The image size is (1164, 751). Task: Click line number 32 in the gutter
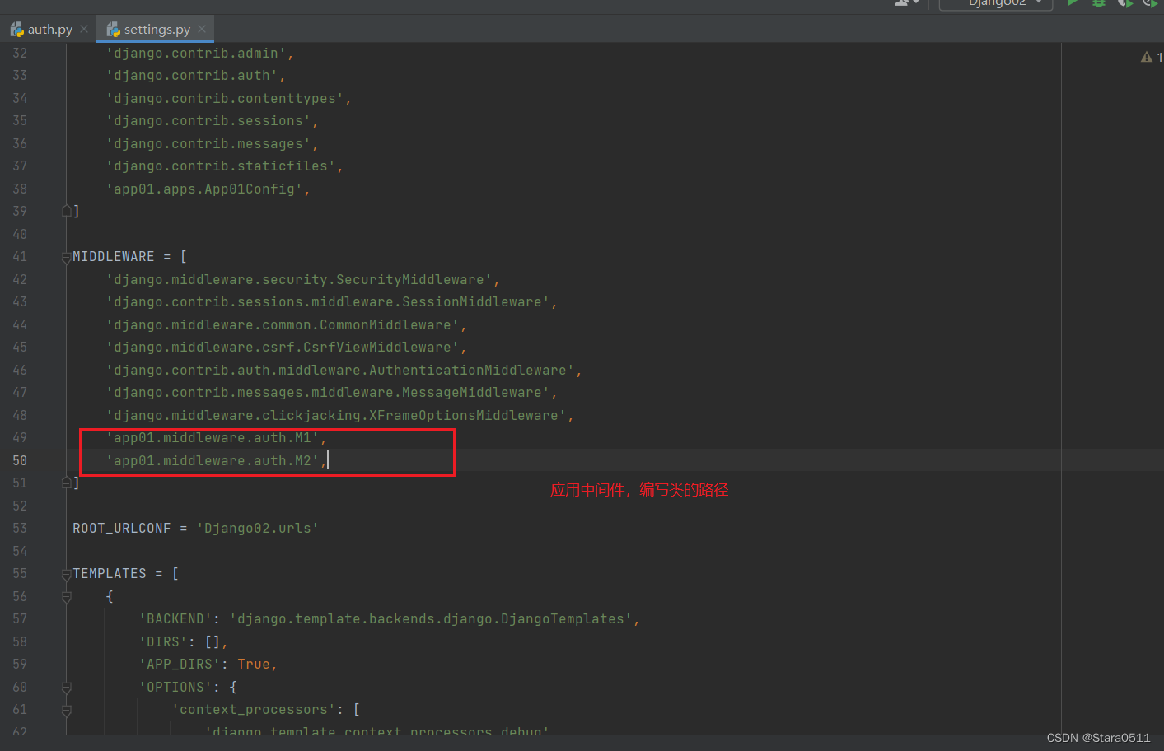[x=20, y=54]
